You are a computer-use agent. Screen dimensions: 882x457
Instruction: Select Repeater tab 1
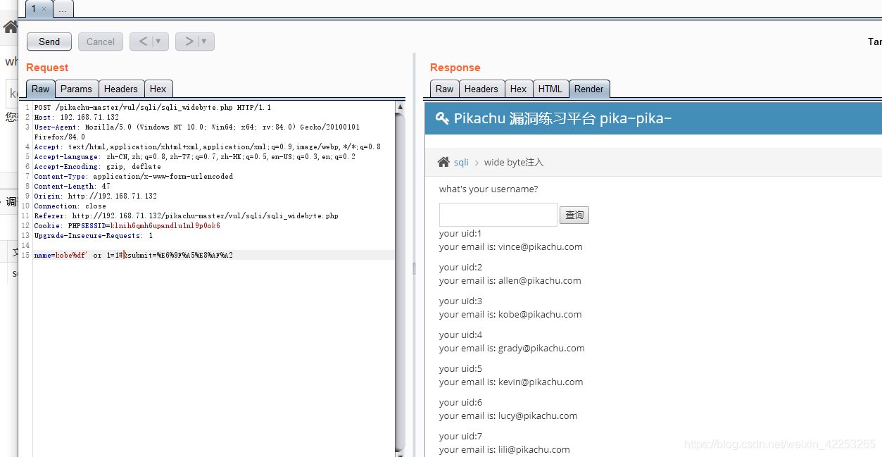click(x=34, y=8)
